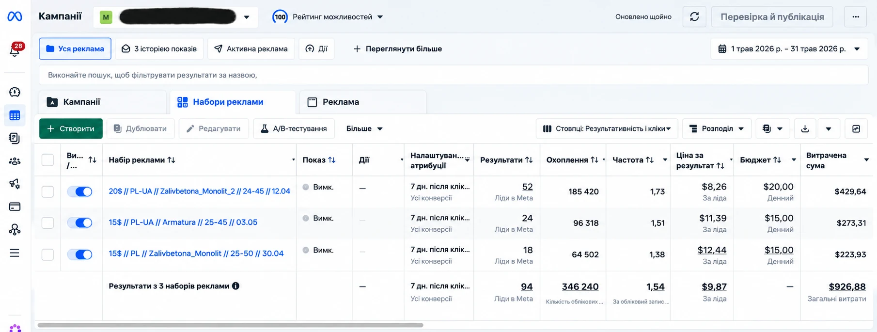This screenshot has height=332, width=877.
Task: Open the Audiences people icon in sidebar
Action: pyautogui.click(x=15, y=161)
